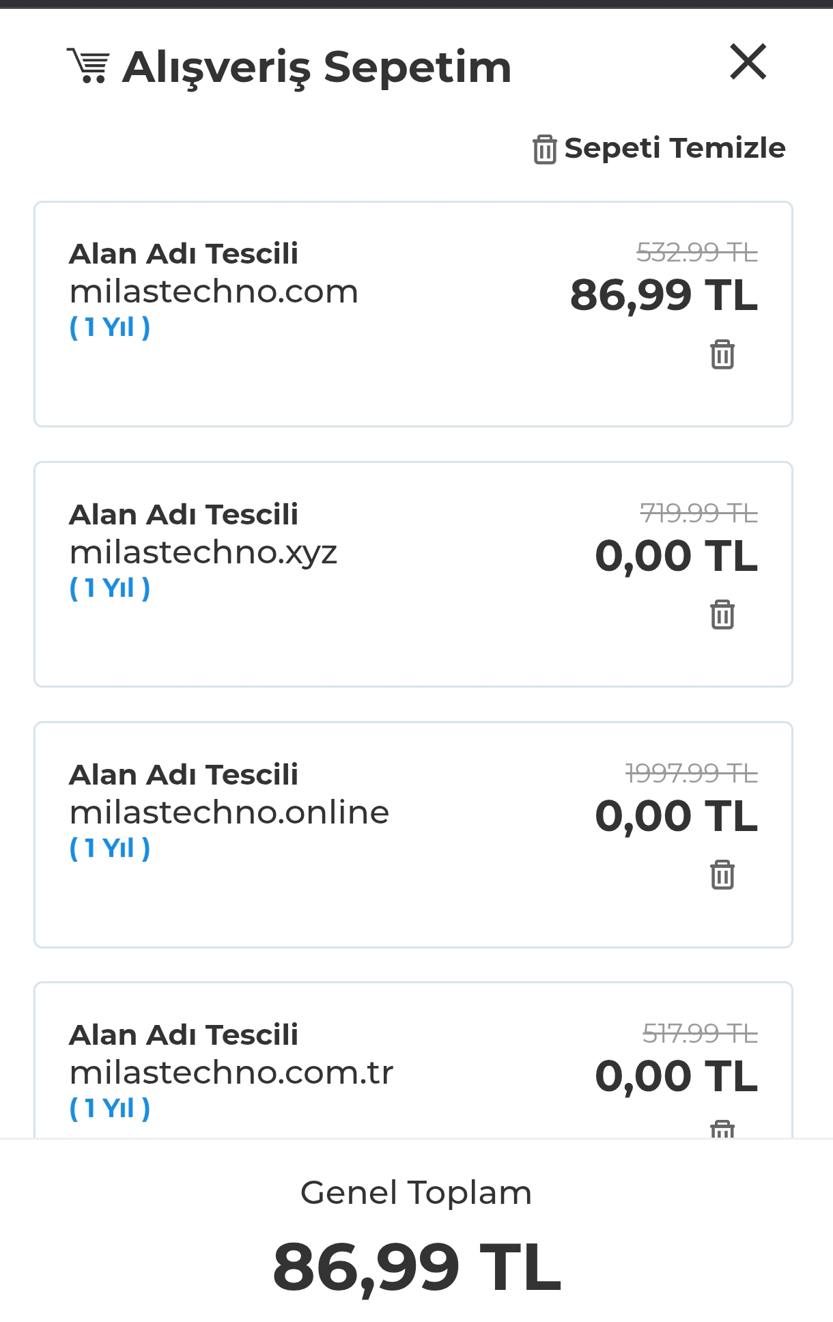The image size is (833, 1322).
Task: Click the milastechno.com.tr domain name
Action: (231, 1072)
